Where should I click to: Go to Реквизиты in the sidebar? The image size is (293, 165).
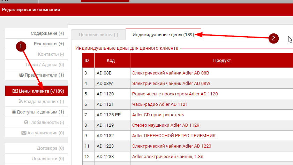click(49, 44)
